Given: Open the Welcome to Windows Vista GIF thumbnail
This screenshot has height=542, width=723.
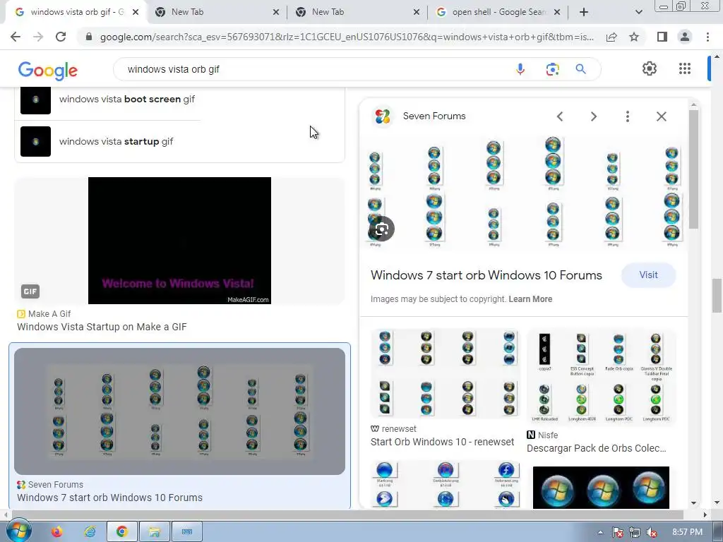Looking at the screenshot, I should (x=179, y=241).
